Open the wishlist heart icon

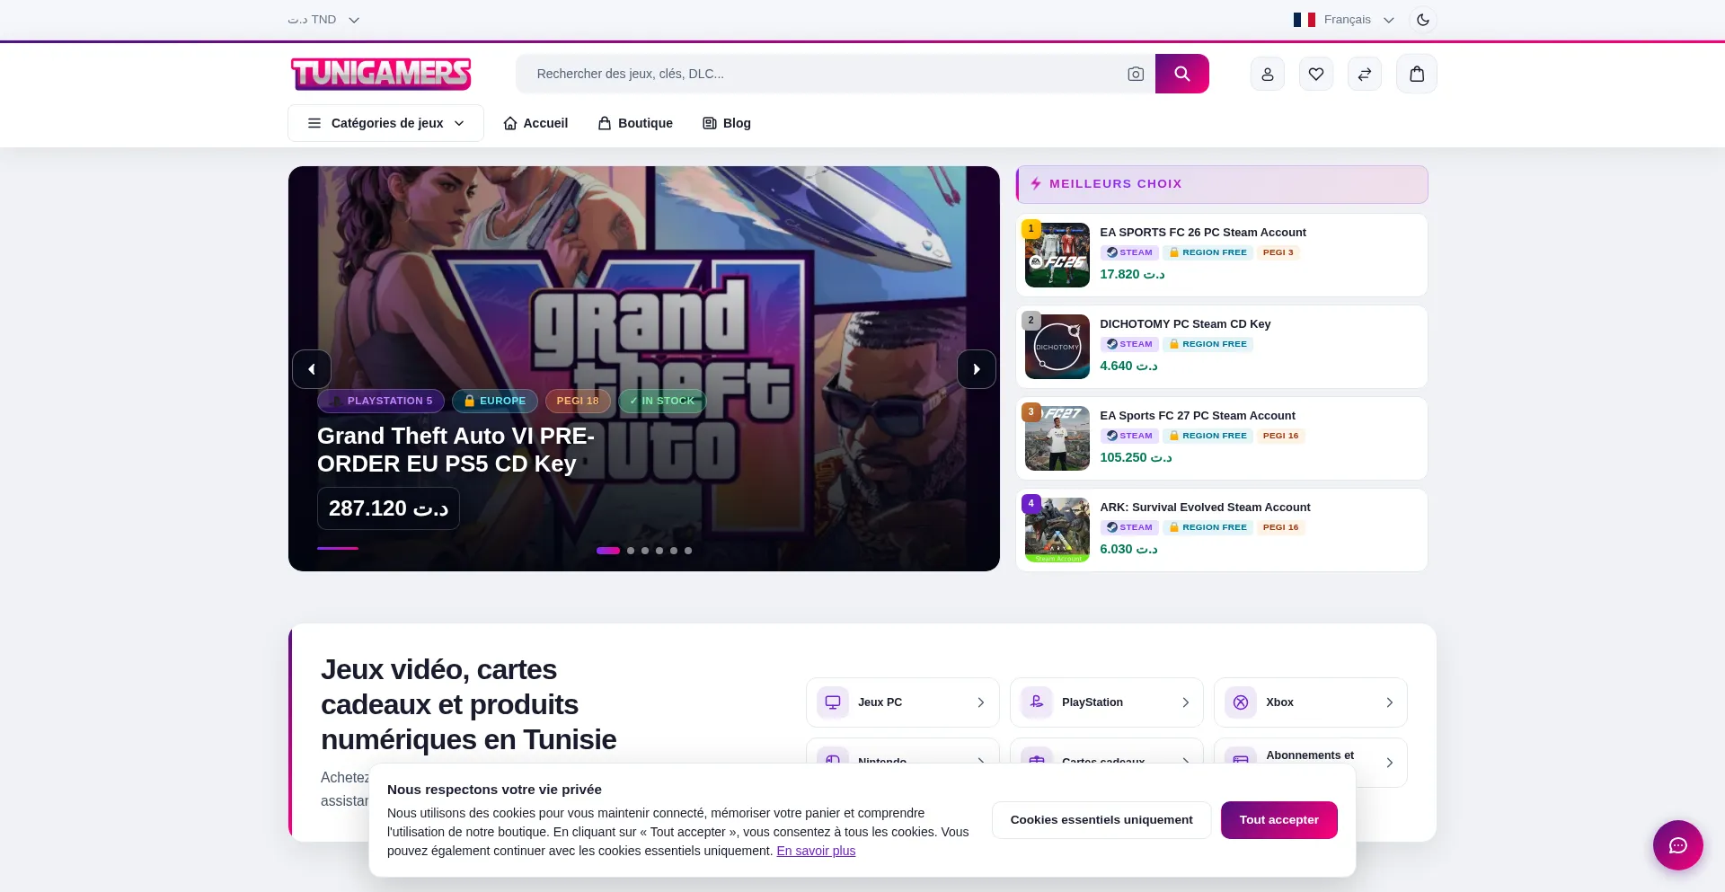click(x=1316, y=74)
